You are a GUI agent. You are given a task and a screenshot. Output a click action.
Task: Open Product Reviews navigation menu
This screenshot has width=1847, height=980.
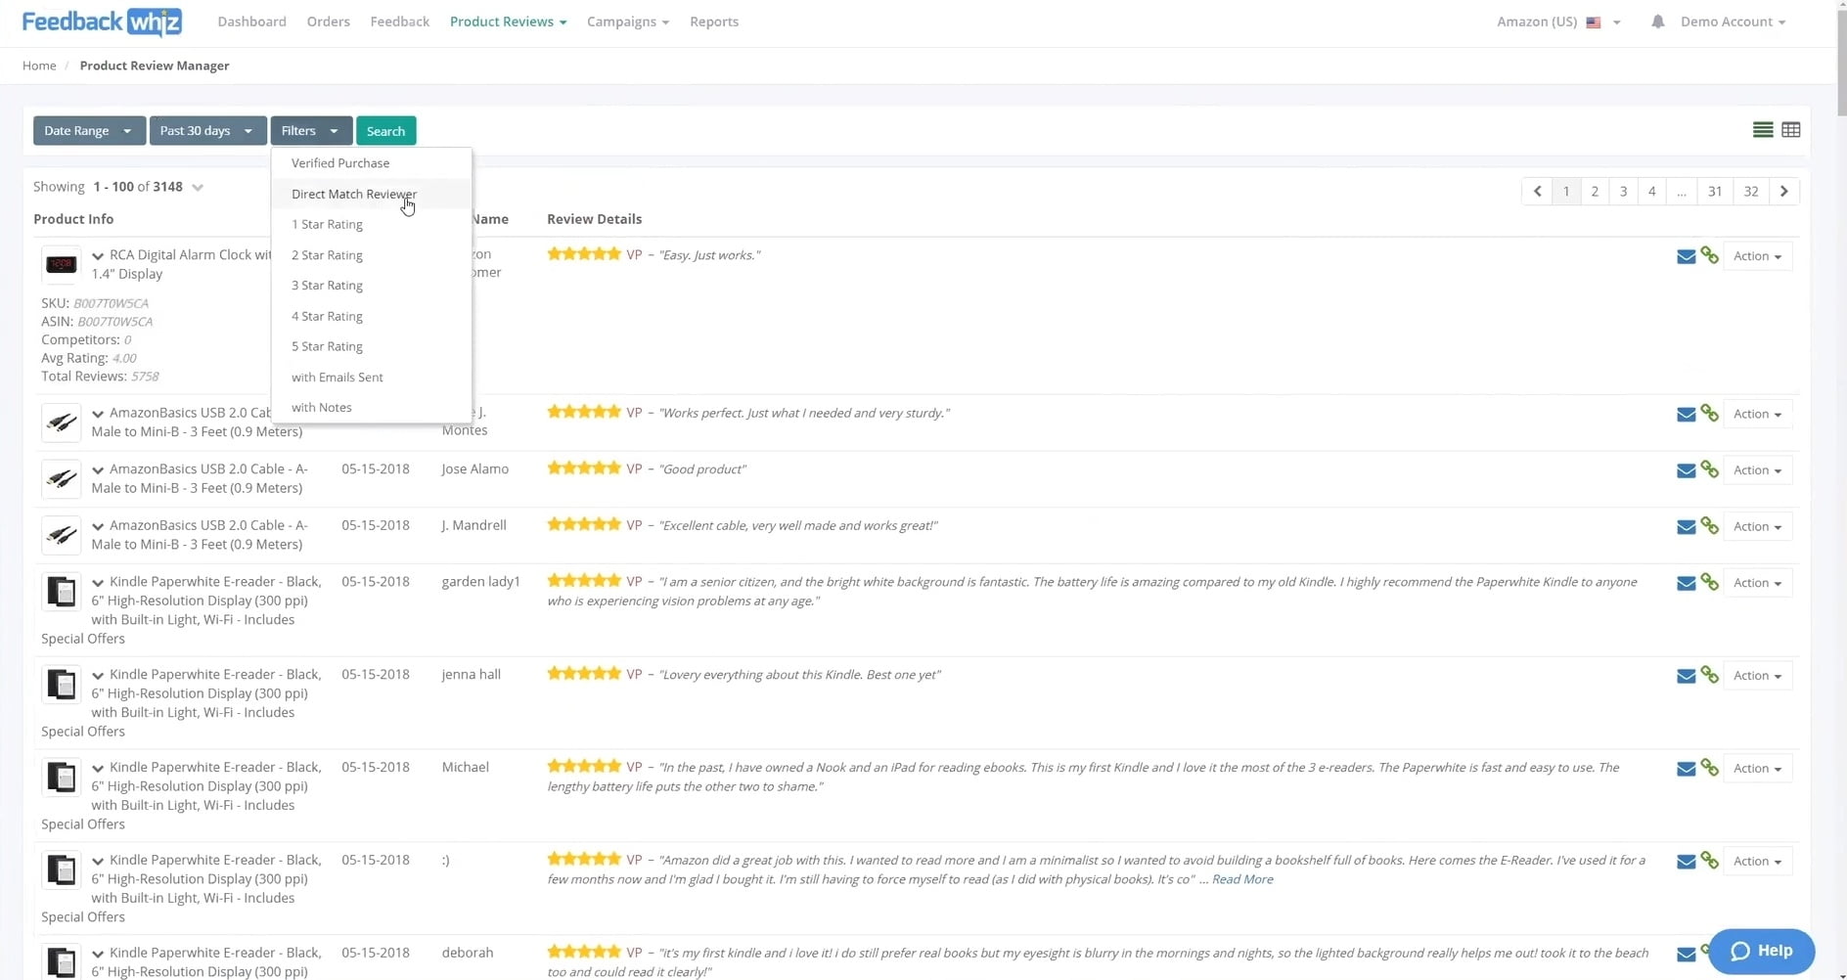click(508, 22)
